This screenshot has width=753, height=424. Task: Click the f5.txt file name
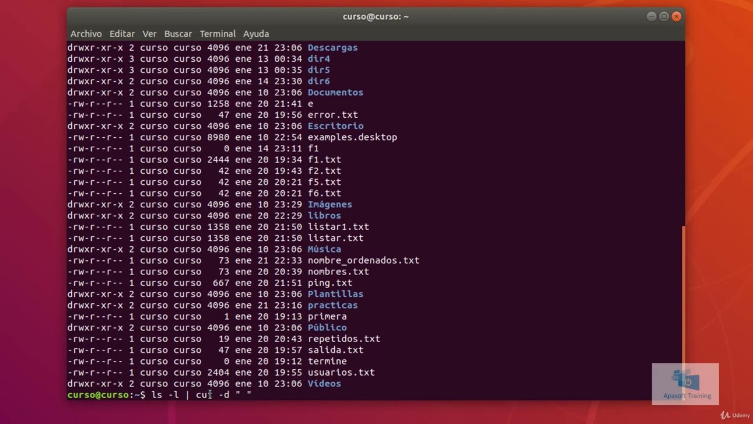[324, 182]
